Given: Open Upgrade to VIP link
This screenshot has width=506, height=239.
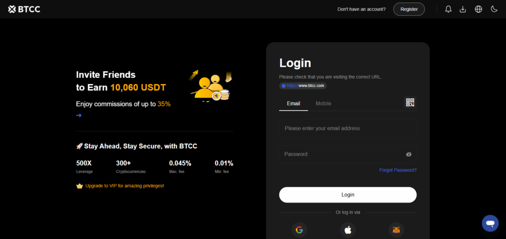Looking at the screenshot, I should 125,186.
